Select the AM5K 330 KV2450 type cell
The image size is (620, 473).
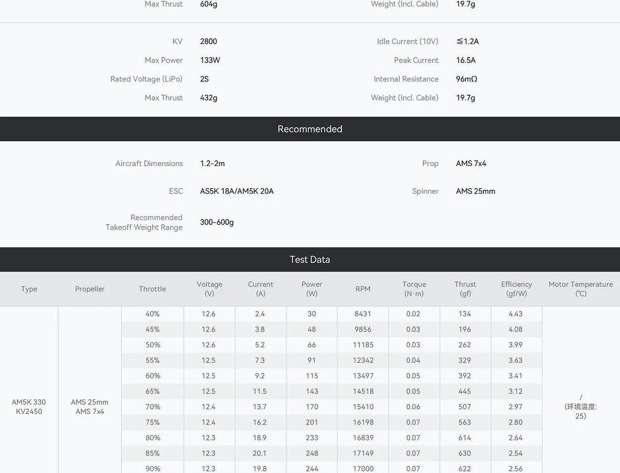tap(29, 407)
